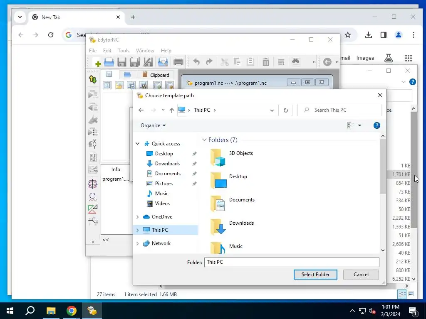Select the Documents folder in Folders list
This screenshot has height=319, width=426.
tap(233, 204)
